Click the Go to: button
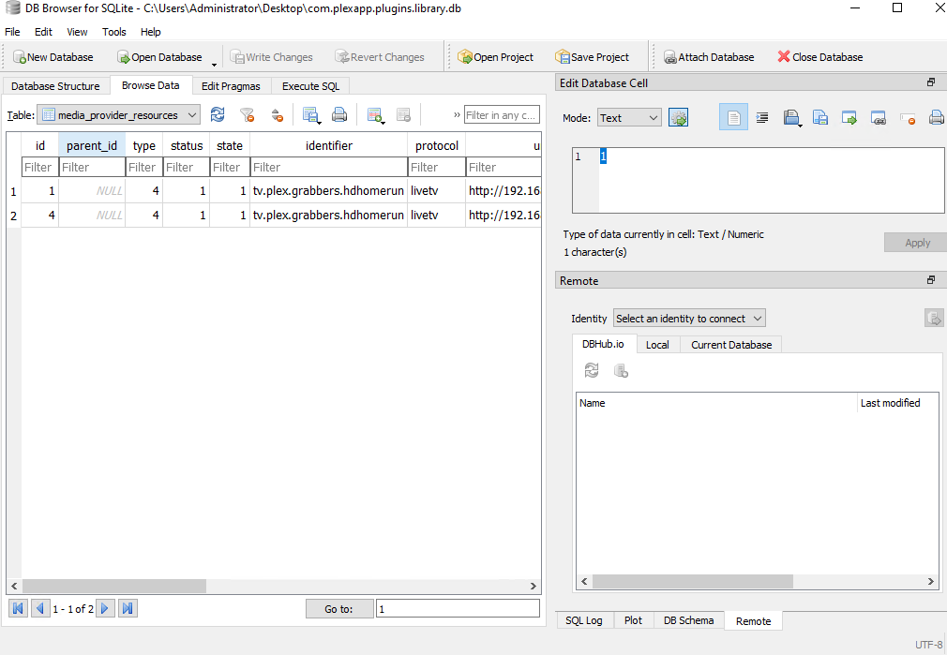This screenshot has height=655, width=947. point(338,608)
